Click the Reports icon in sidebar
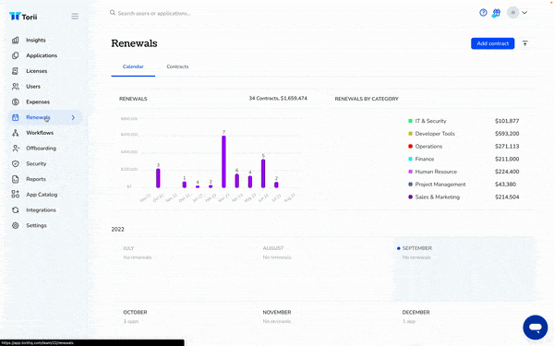 click(x=15, y=179)
